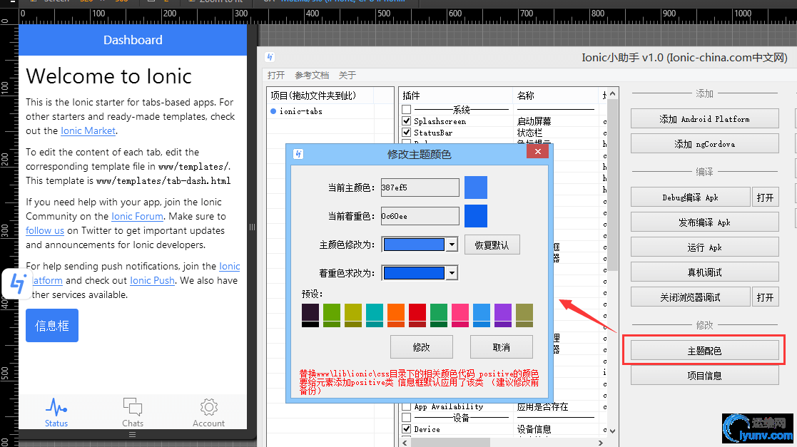
Task: Click 添加 Android Platform button
Action: pos(704,119)
